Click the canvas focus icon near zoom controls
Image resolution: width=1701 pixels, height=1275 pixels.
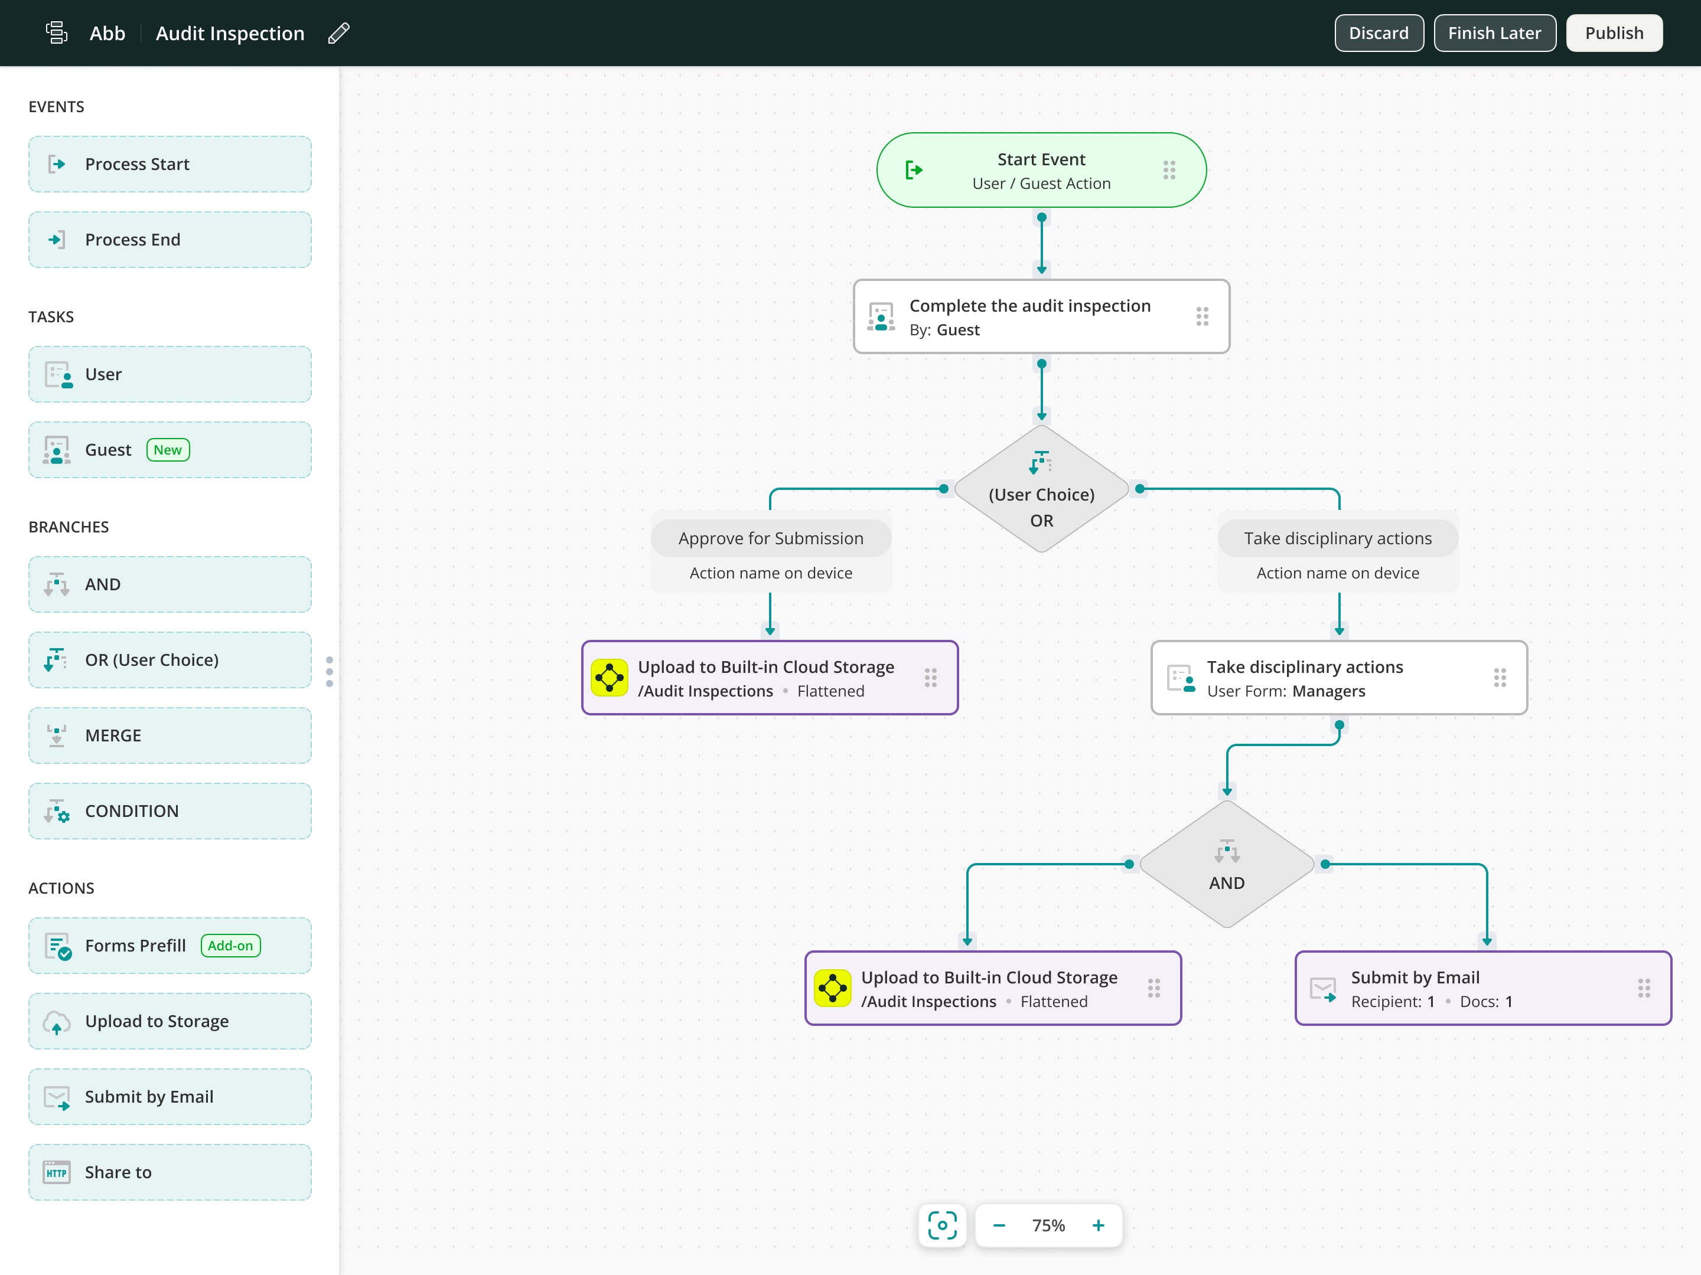942,1225
